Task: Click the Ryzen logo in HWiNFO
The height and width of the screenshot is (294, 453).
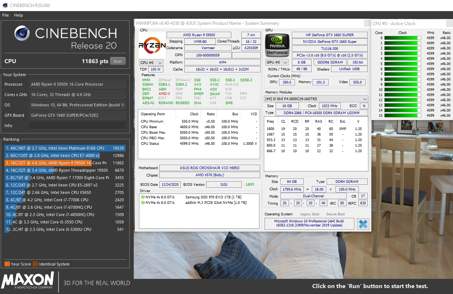Action: (152, 45)
